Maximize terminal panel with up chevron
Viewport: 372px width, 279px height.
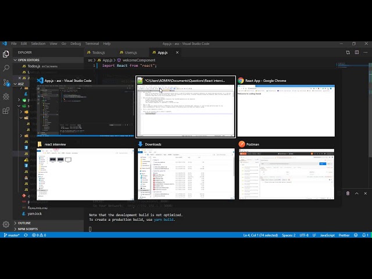point(356,194)
